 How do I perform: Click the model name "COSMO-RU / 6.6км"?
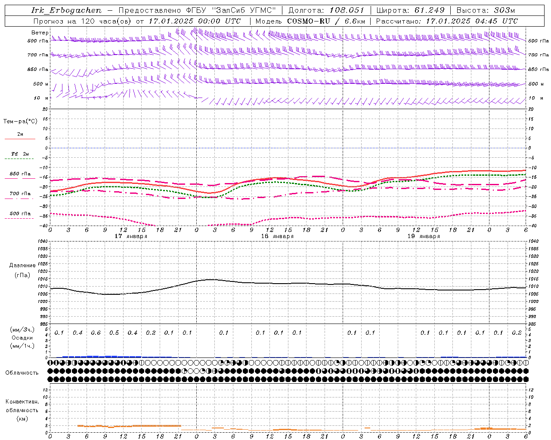coord(326,21)
